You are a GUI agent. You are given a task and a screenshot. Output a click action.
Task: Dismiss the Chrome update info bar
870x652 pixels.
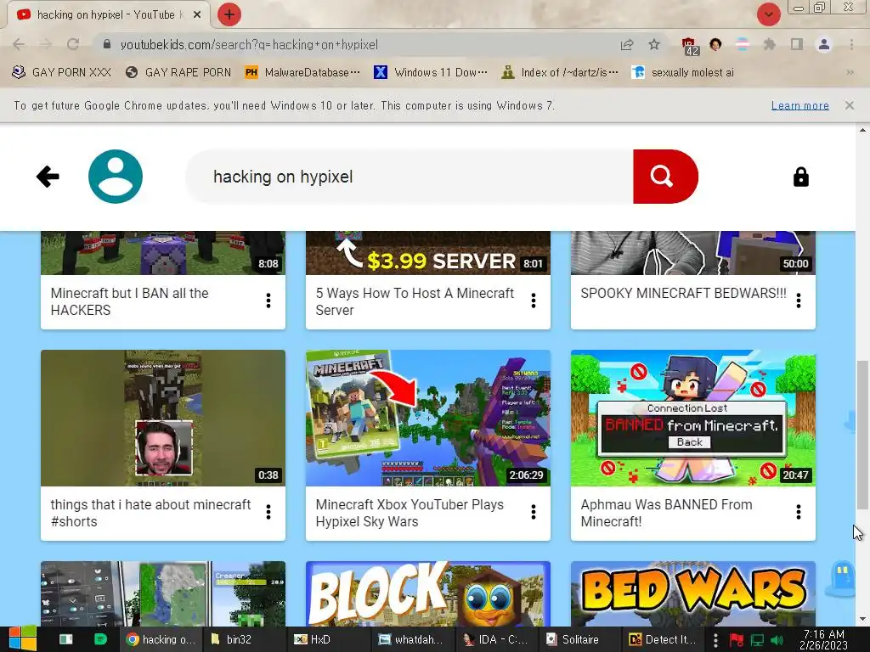pyautogui.click(x=850, y=105)
